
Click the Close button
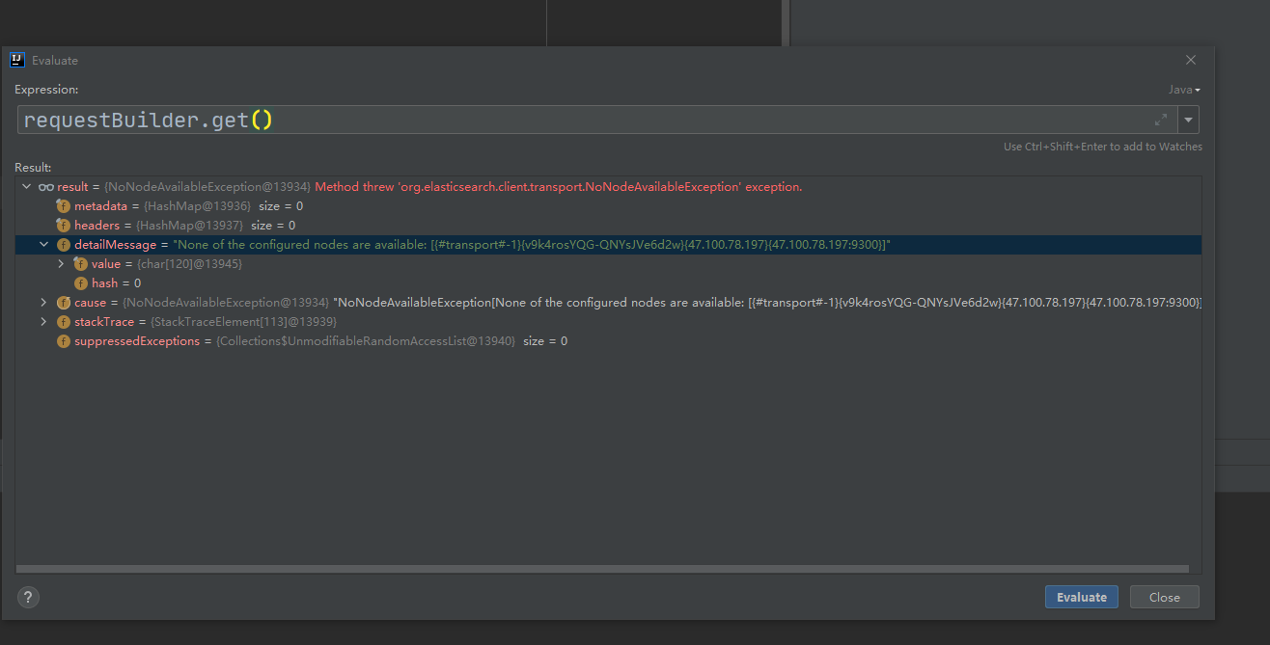[1164, 597]
